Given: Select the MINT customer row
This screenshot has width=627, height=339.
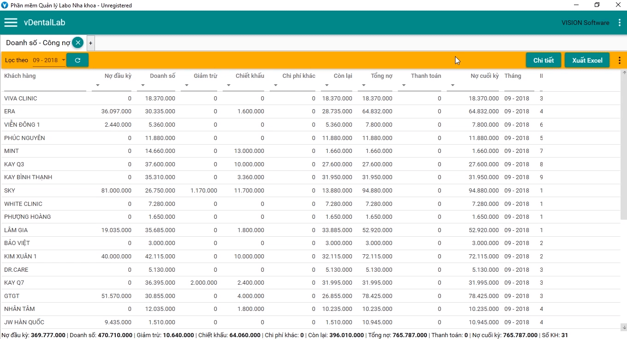Looking at the screenshot, I should tap(311, 151).
